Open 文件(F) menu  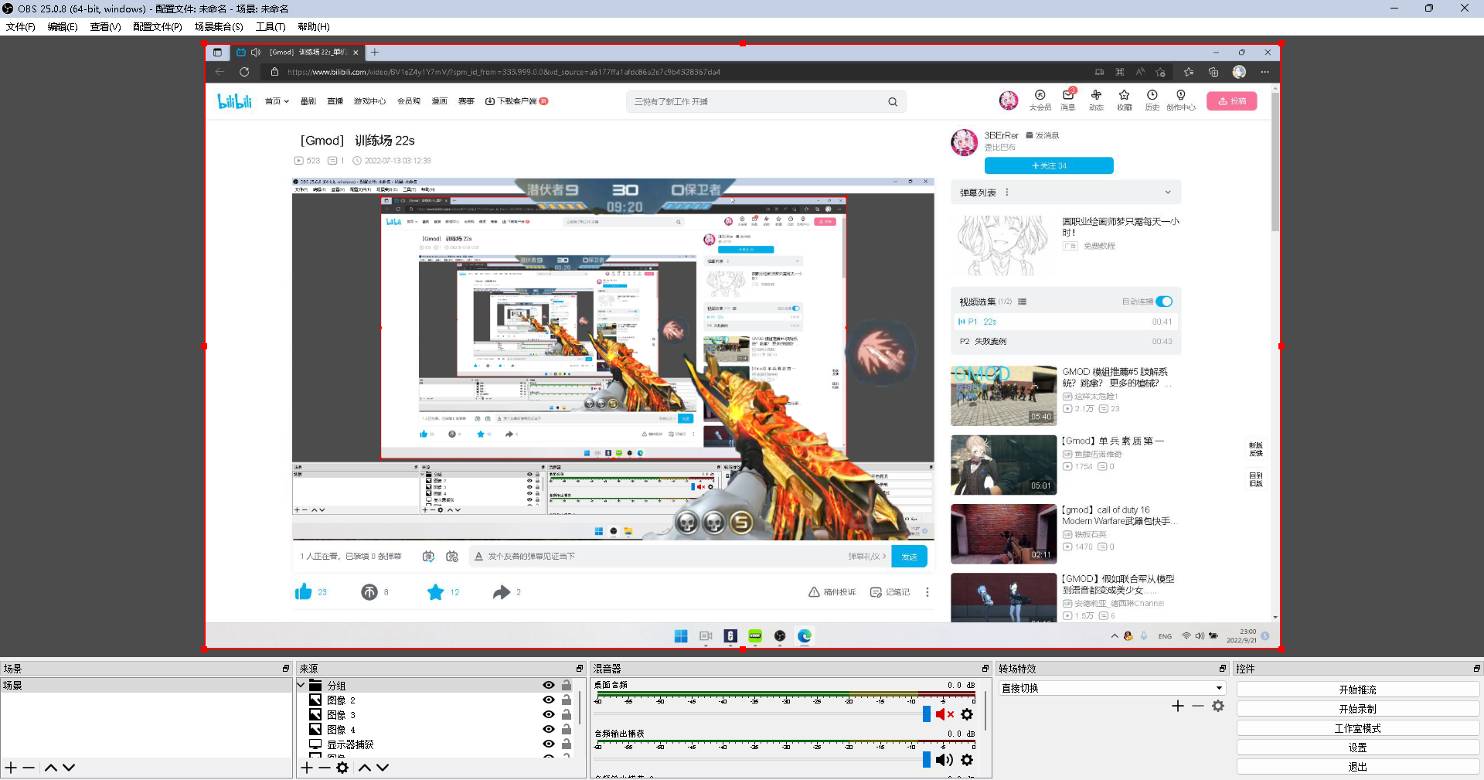(21, 27)
